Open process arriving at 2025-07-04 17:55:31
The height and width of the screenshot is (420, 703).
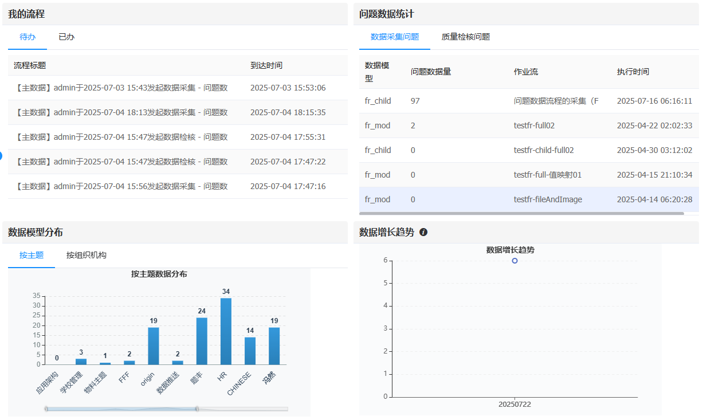(121, 138)
